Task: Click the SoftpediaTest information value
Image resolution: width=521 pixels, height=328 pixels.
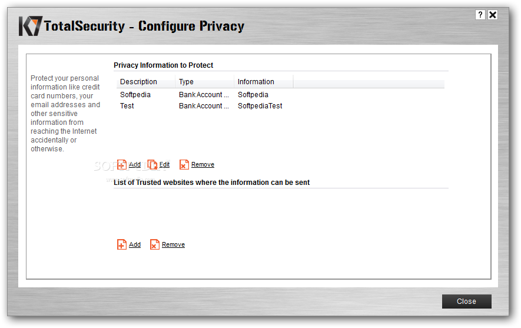Action: (x=260, y=106)
